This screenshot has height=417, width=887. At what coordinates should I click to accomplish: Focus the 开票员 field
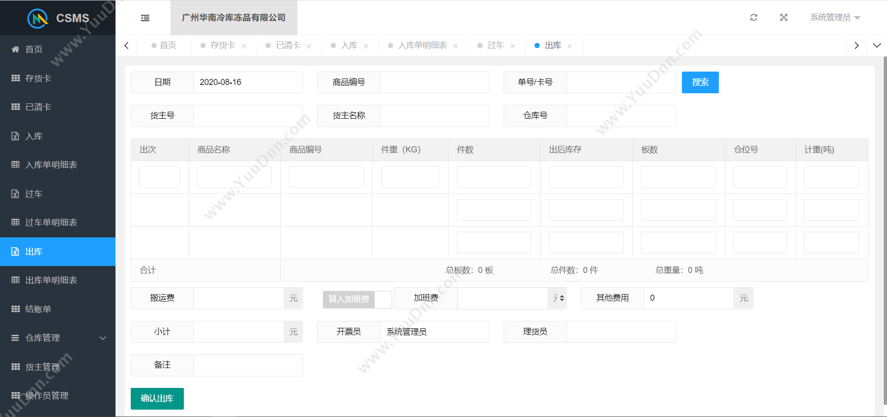tap(434, 332)
